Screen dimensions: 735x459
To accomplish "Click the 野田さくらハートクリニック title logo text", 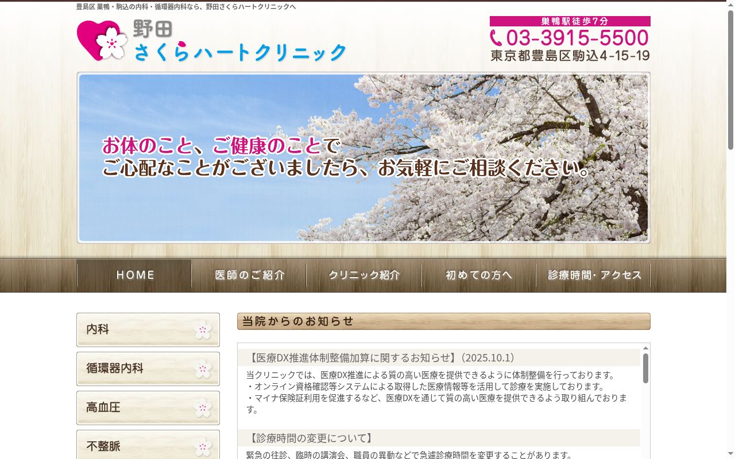I will click(240, 41).
